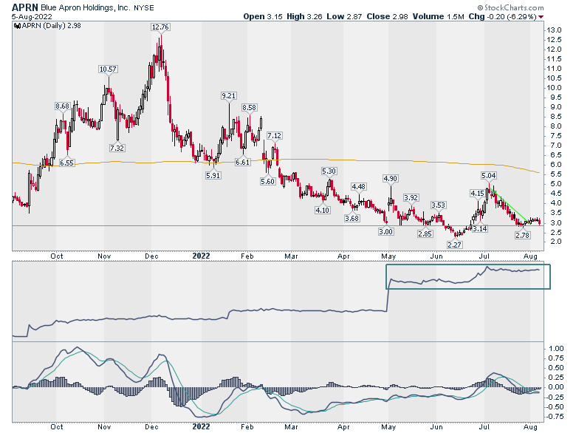Viewport: 576px width, 433px height.
Task: Click the 10.57 price label
Action: (108, 69)
